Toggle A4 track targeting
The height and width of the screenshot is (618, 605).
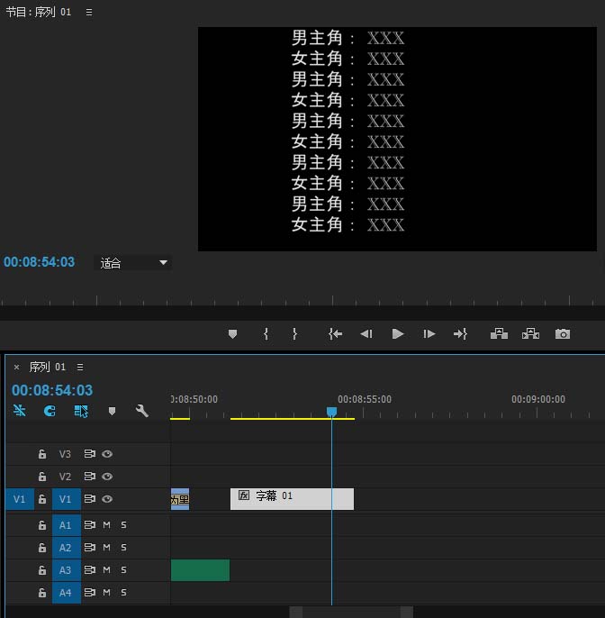point(67,593)
